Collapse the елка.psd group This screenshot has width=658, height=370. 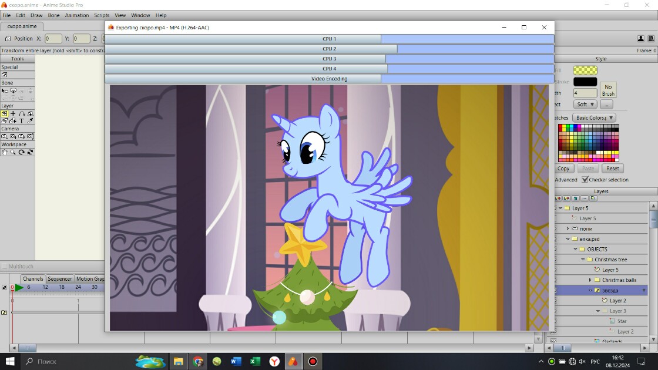point(568,238)
